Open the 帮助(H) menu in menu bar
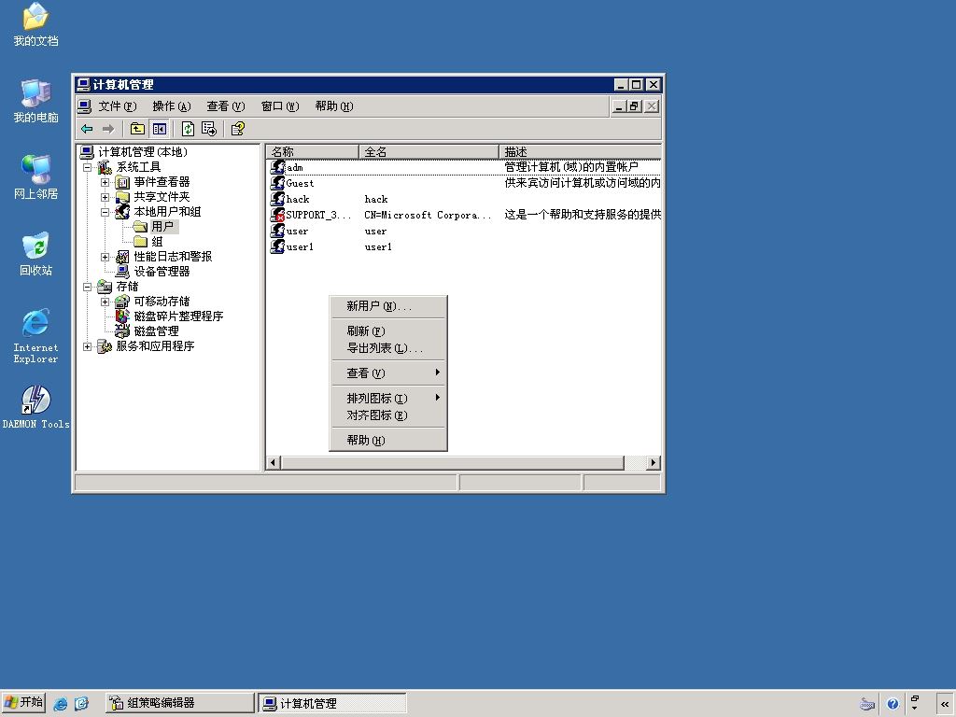The height and width of the screenshot is (717, 956). point(334,106)
